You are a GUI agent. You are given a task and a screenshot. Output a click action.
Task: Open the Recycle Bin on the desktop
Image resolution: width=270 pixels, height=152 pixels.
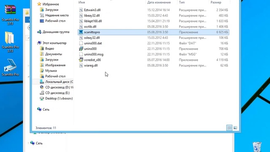[x=257, y=147]
